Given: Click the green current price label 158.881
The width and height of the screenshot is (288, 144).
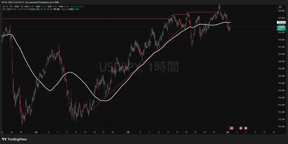Looking at the screenshot, I should click(x=281, y=27).
